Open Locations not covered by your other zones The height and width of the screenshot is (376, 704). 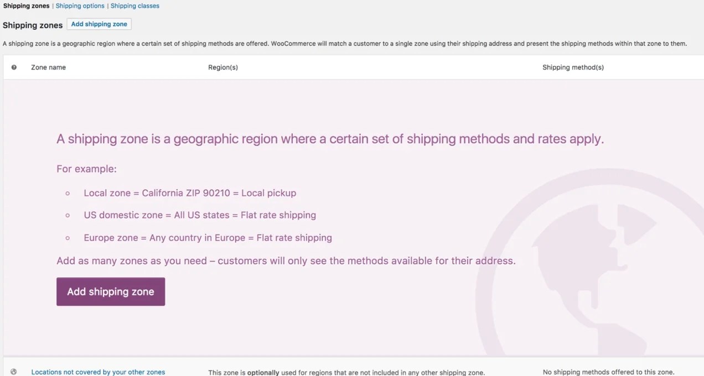pyautogui.click(x=98, y=372)
